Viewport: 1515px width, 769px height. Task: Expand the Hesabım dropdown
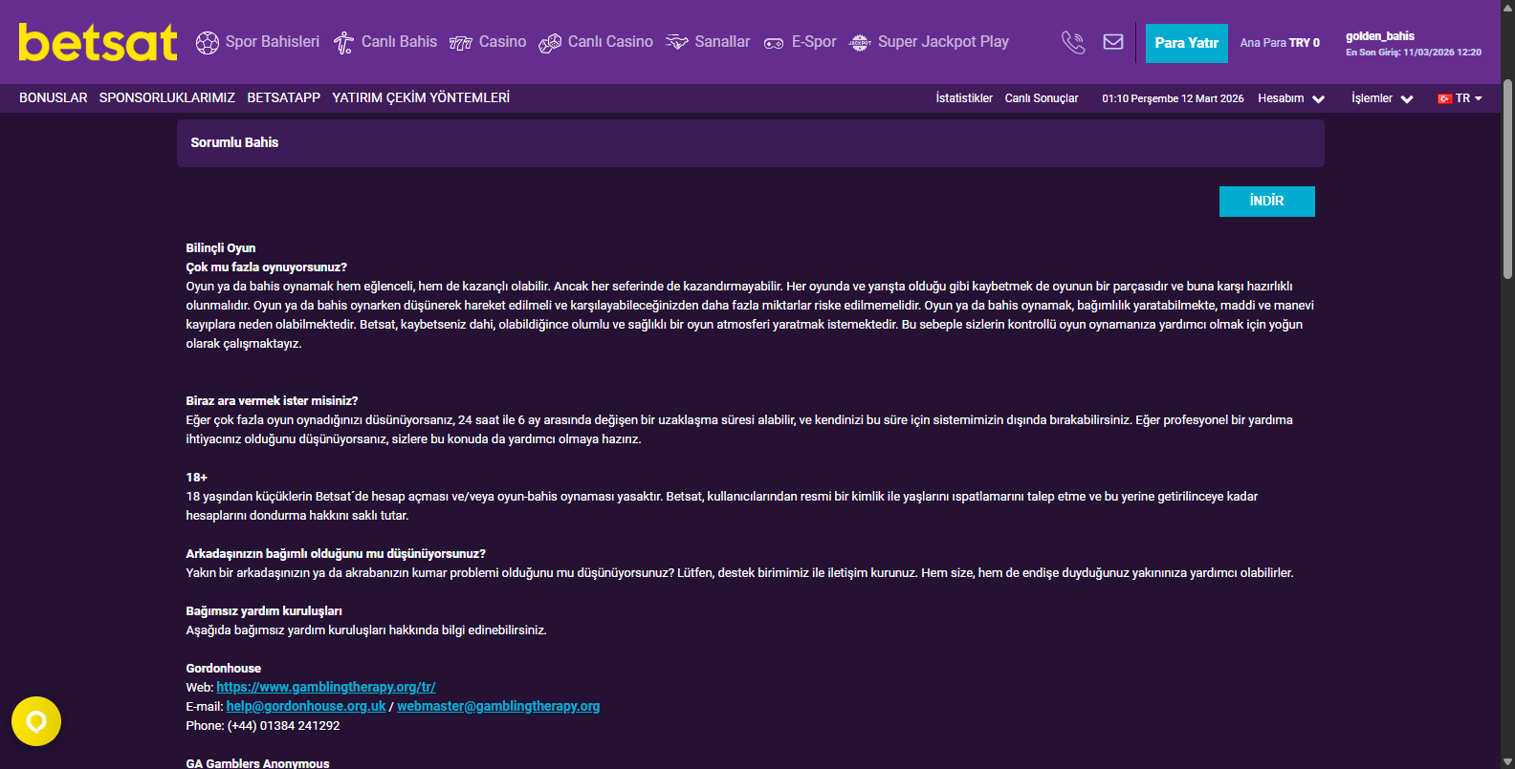coord(1291,98)
